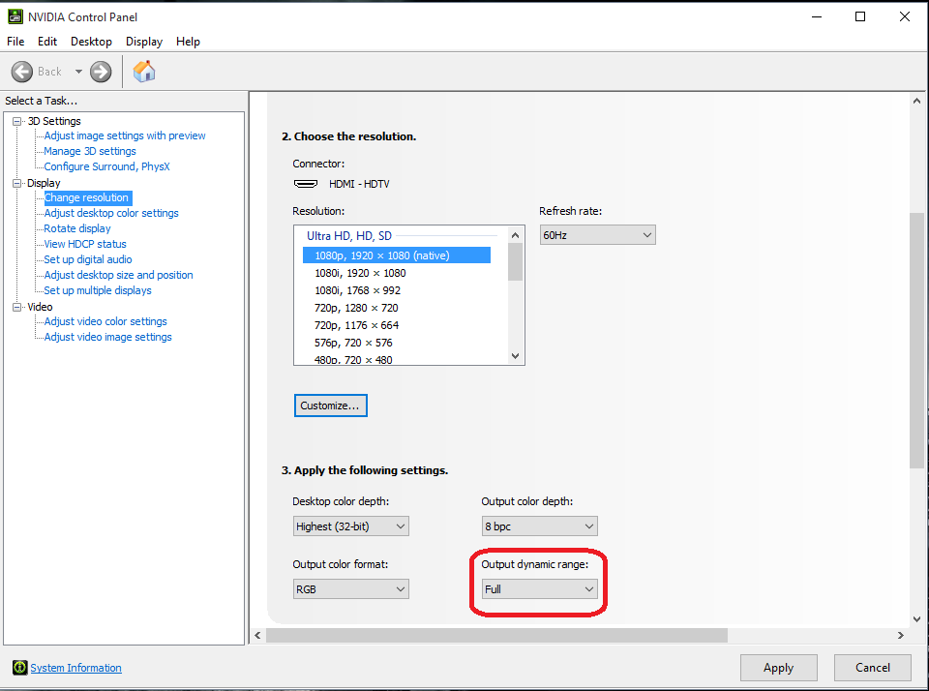Open View HDCP status
Screen dimensions: 929x691
coord(85,244)
